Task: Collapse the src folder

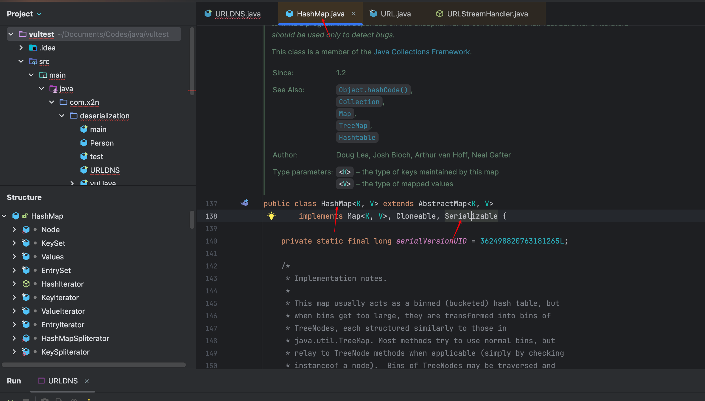Action: (x=21, y=61)
